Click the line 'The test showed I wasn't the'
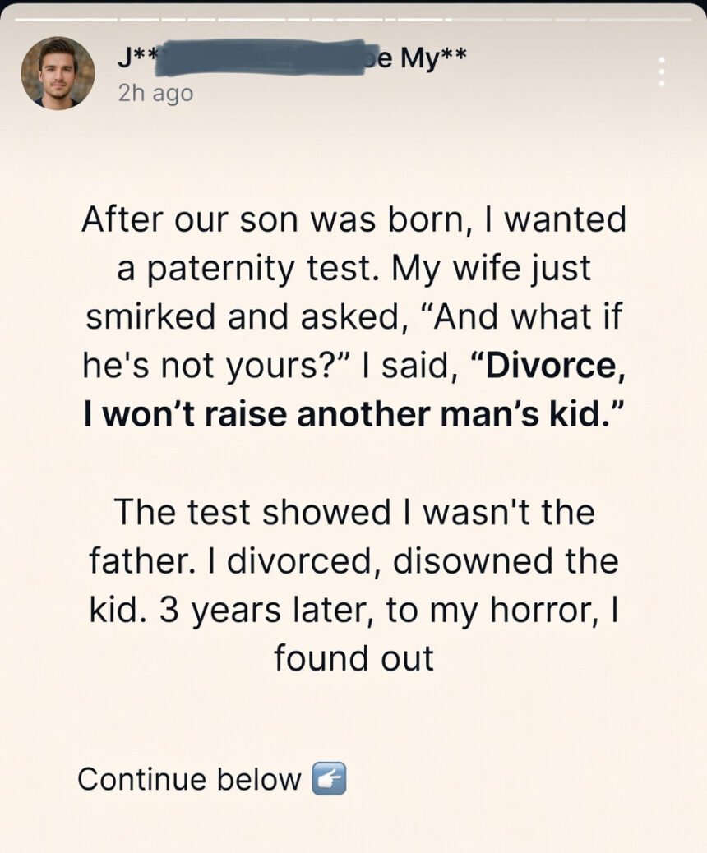 (353, 512)
